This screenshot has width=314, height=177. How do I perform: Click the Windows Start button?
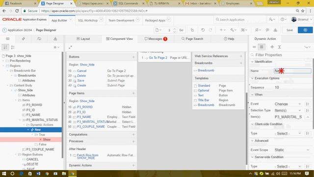4,174
